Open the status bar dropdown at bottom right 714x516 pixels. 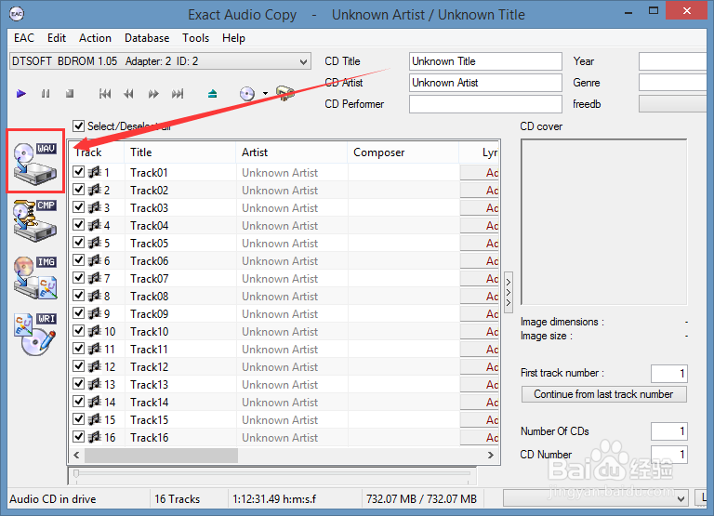click(595, 498)
